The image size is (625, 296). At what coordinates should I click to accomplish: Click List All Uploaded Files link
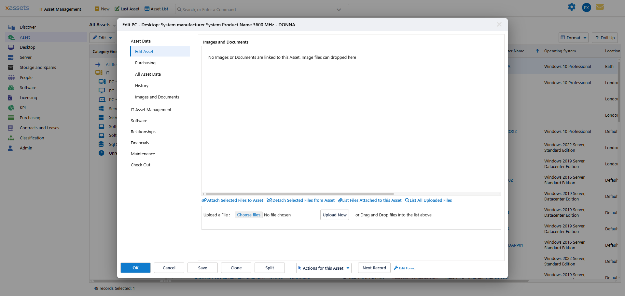click(428, 200)
